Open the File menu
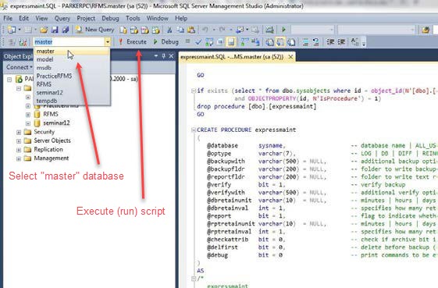This screenshot has height=288, width=438. coord(8,19)
